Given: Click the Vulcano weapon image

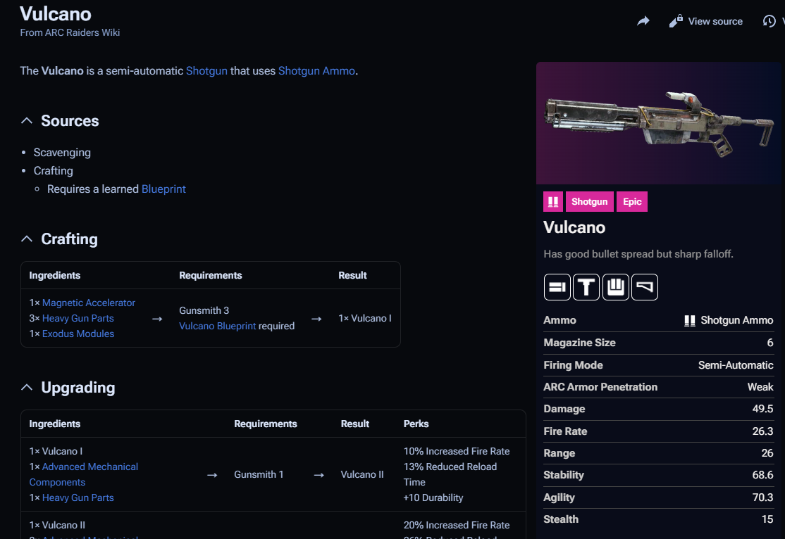Looking at the screenshot, I should pos(660,124).
